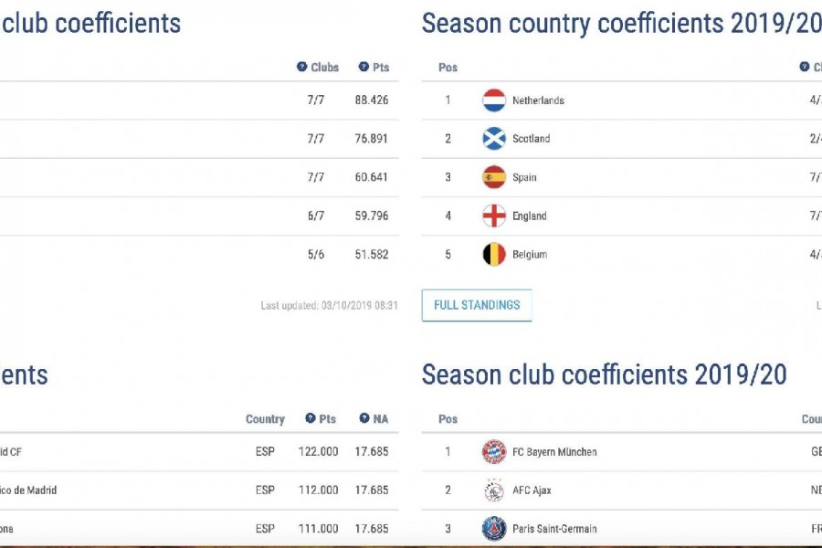Click the AFC Ajax club logo
The width and height of the screenshot is (822, 548).
(494, 490)
